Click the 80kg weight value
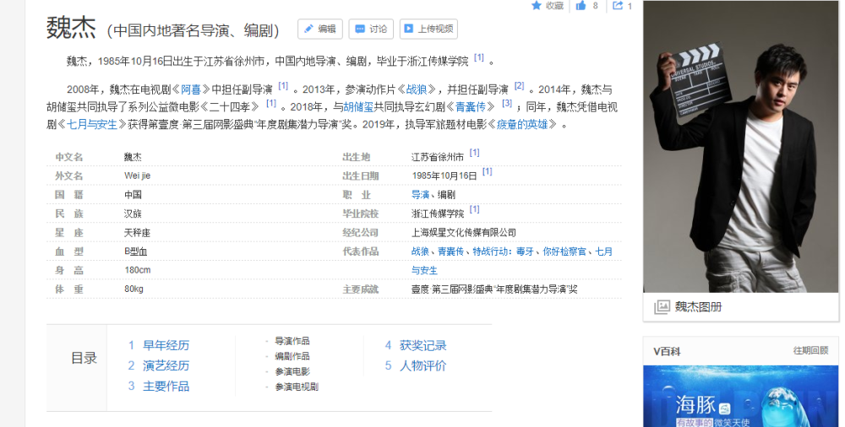 (x=134, y=289)
